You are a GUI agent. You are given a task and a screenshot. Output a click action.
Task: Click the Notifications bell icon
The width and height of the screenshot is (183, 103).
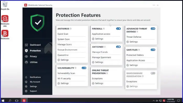coord(26,77)
